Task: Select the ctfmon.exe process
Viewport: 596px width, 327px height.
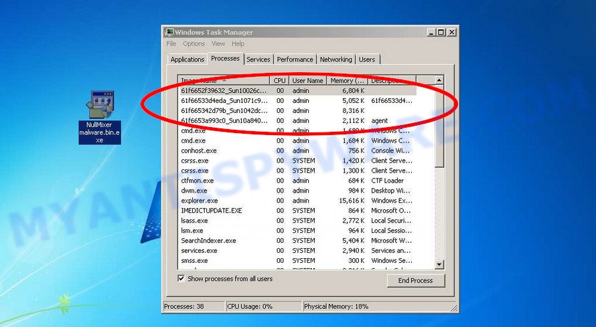Action: click(x=299, y=181)
